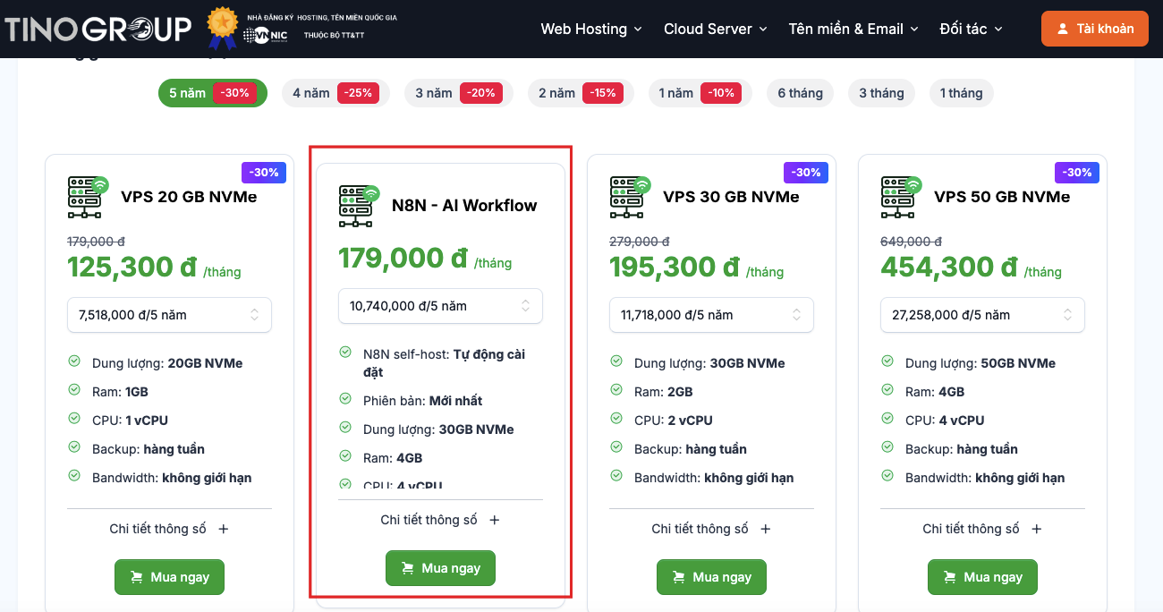The image size is (1163, 612).
Task: Click the Tài khoản account button
Action: pyautogui.click(x=1094, y=29)
